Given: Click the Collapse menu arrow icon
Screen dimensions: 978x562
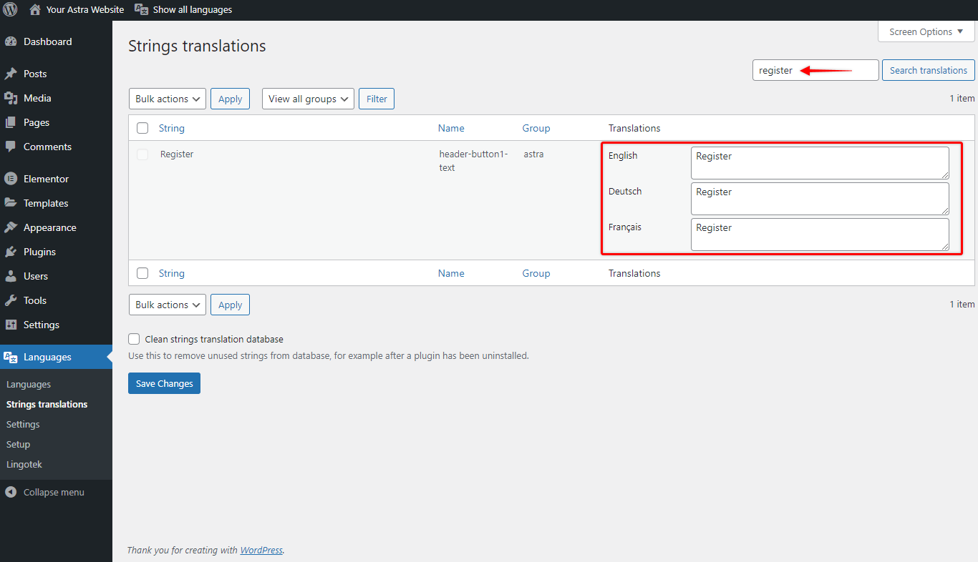Looking at the screenshot, I should click(x=10, y=492).
